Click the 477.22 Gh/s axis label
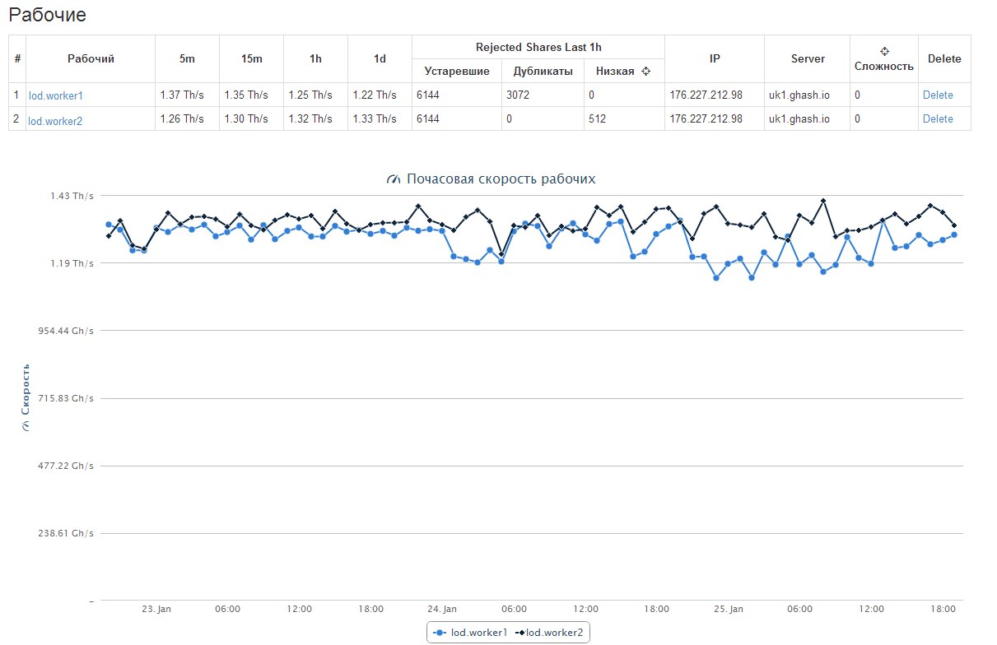997x645 pixels. [x=68, y=466]
